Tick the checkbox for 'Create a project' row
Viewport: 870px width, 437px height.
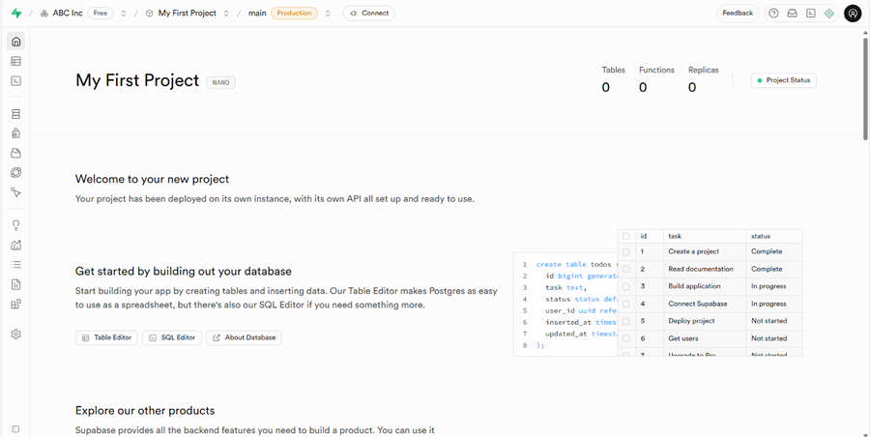626,251
